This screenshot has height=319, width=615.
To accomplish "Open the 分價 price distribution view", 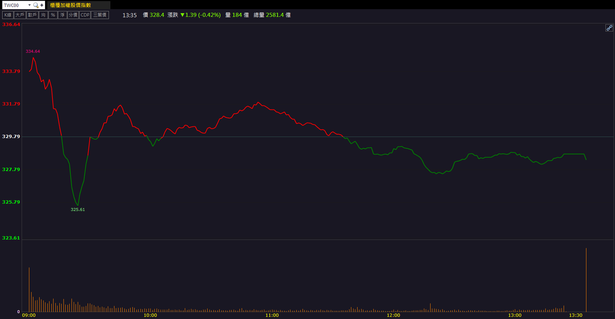I will (73, 15).
